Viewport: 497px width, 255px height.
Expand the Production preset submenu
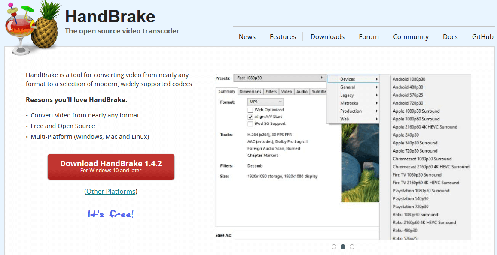(x=354, y=111)
